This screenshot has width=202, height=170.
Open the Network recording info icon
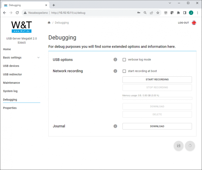click(x=115, y=71)
